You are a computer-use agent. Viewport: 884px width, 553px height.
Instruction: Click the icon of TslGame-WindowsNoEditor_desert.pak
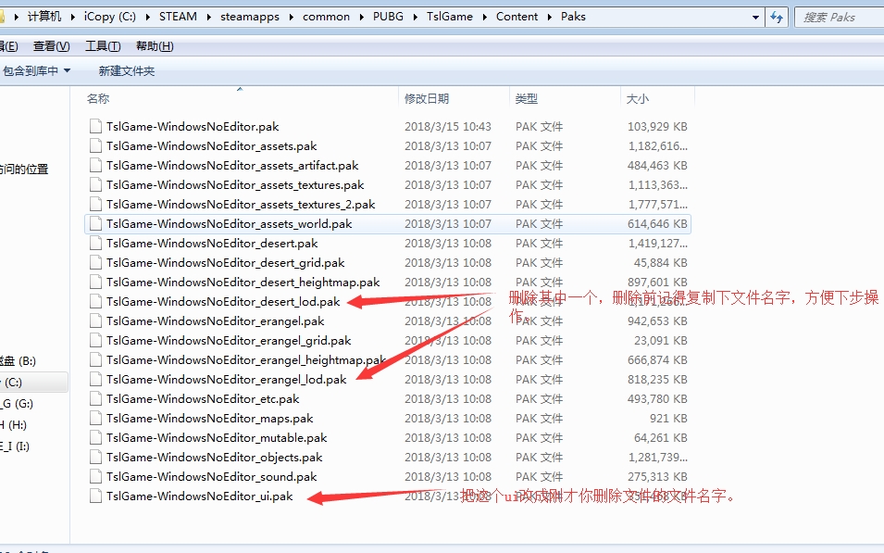coord(96,244)
